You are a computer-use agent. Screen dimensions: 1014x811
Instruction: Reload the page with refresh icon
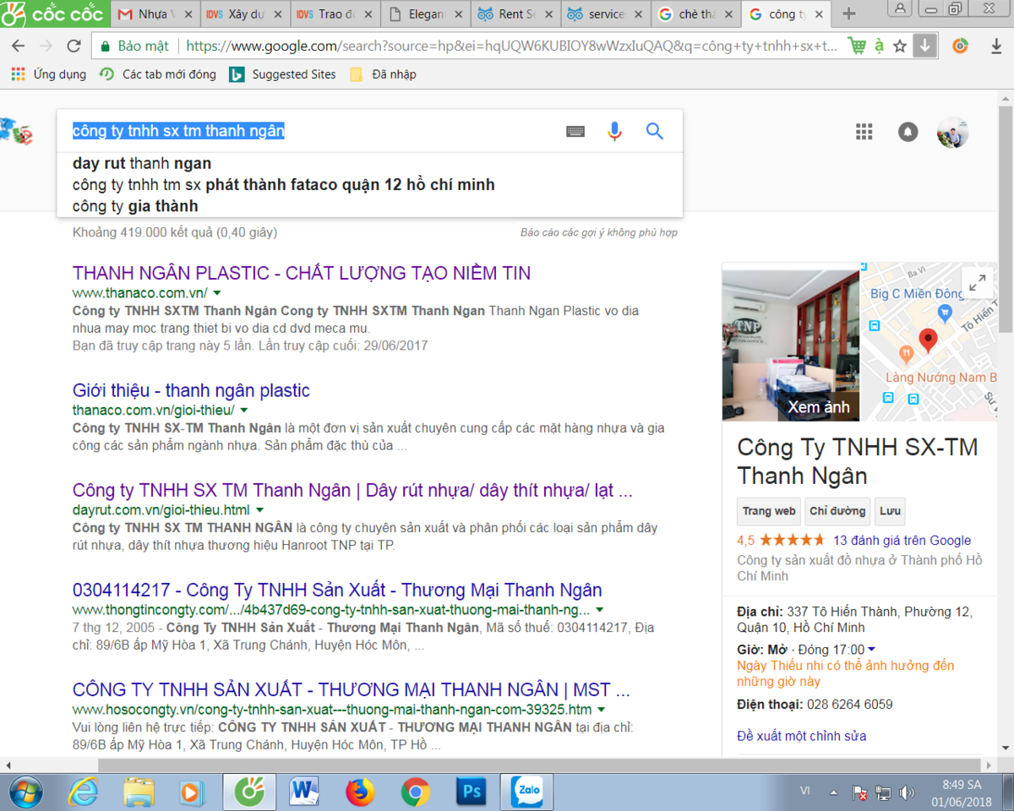click(x=74, y=46)
